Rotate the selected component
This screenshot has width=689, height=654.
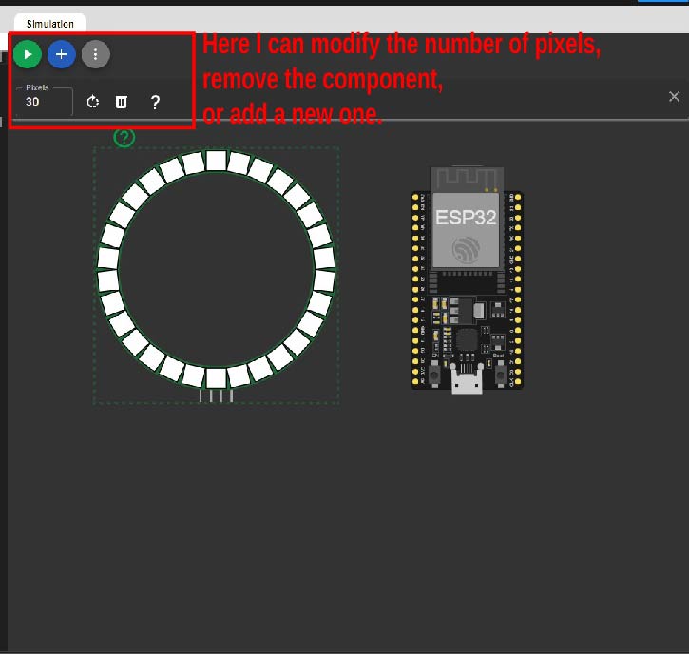click(x=93, y=102)
